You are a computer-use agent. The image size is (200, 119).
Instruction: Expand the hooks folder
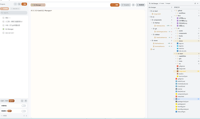pyautogui.click(x=176, y=36)
